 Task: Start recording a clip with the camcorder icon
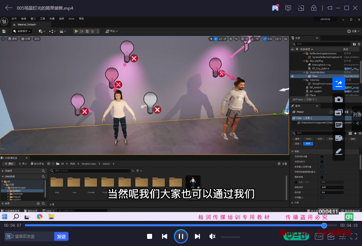coord(339,138)
